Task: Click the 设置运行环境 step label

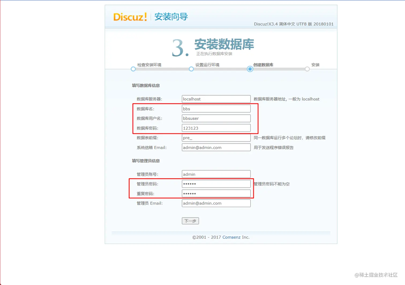Action: point(207,65)
